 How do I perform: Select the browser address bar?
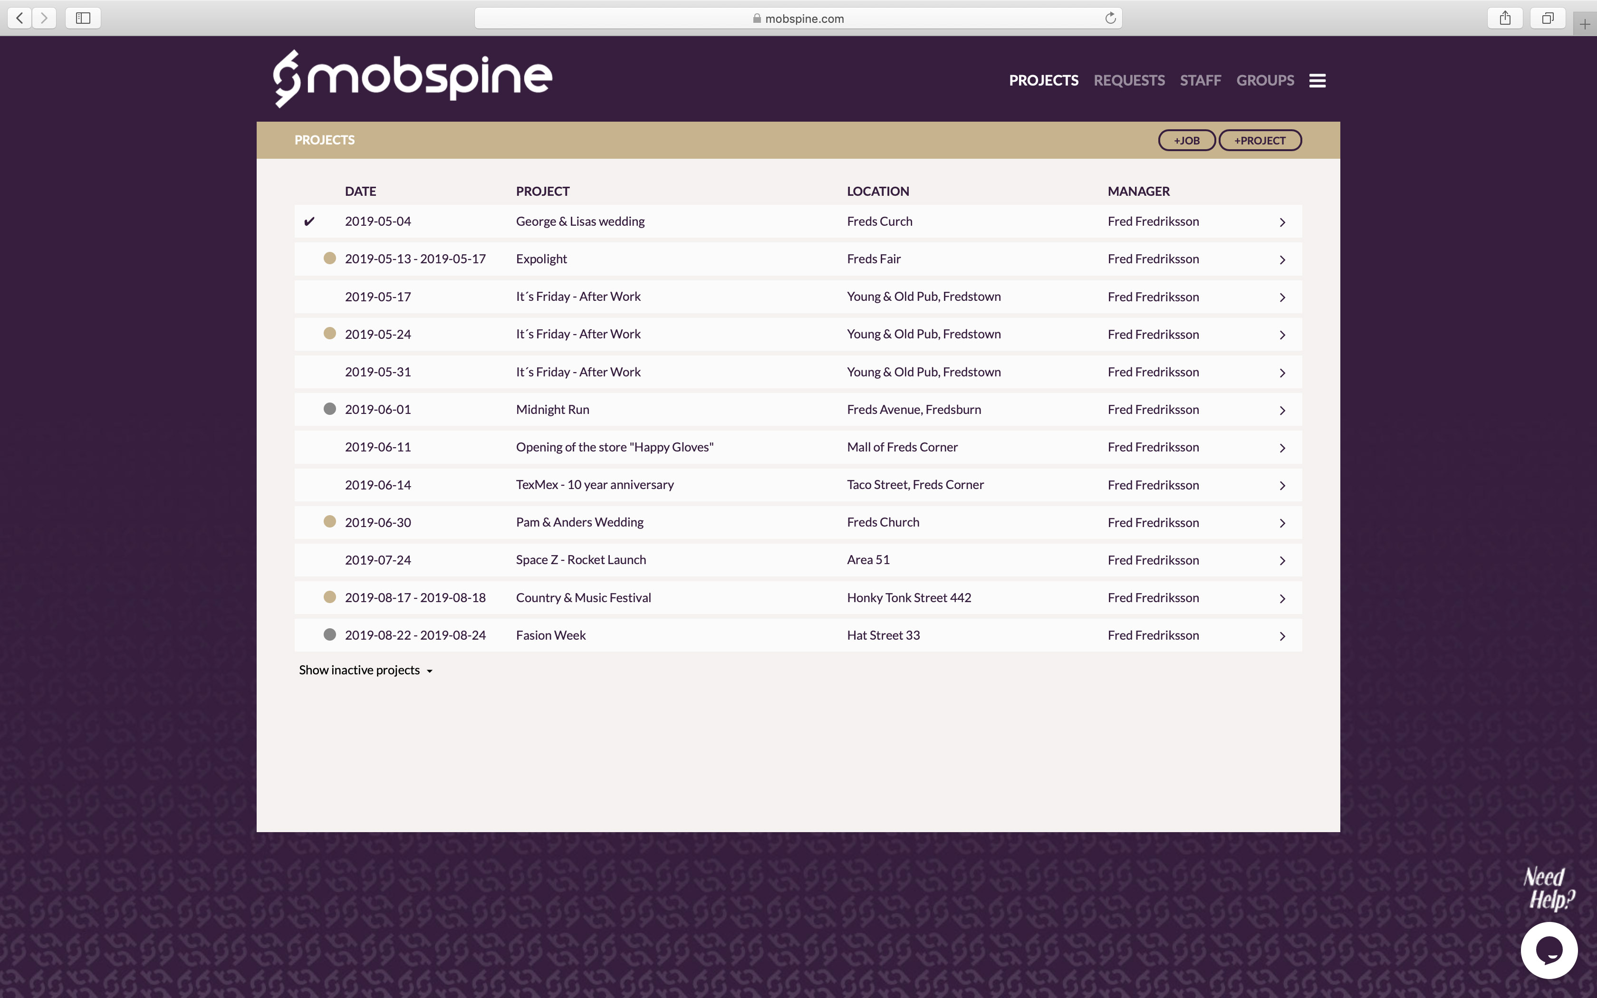click(798, 18)
